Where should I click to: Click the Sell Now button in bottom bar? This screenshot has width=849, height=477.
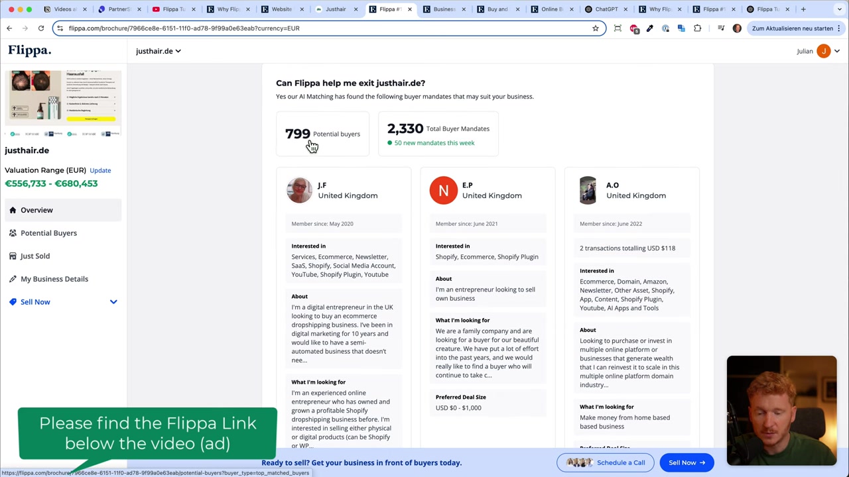coord(686,462)
